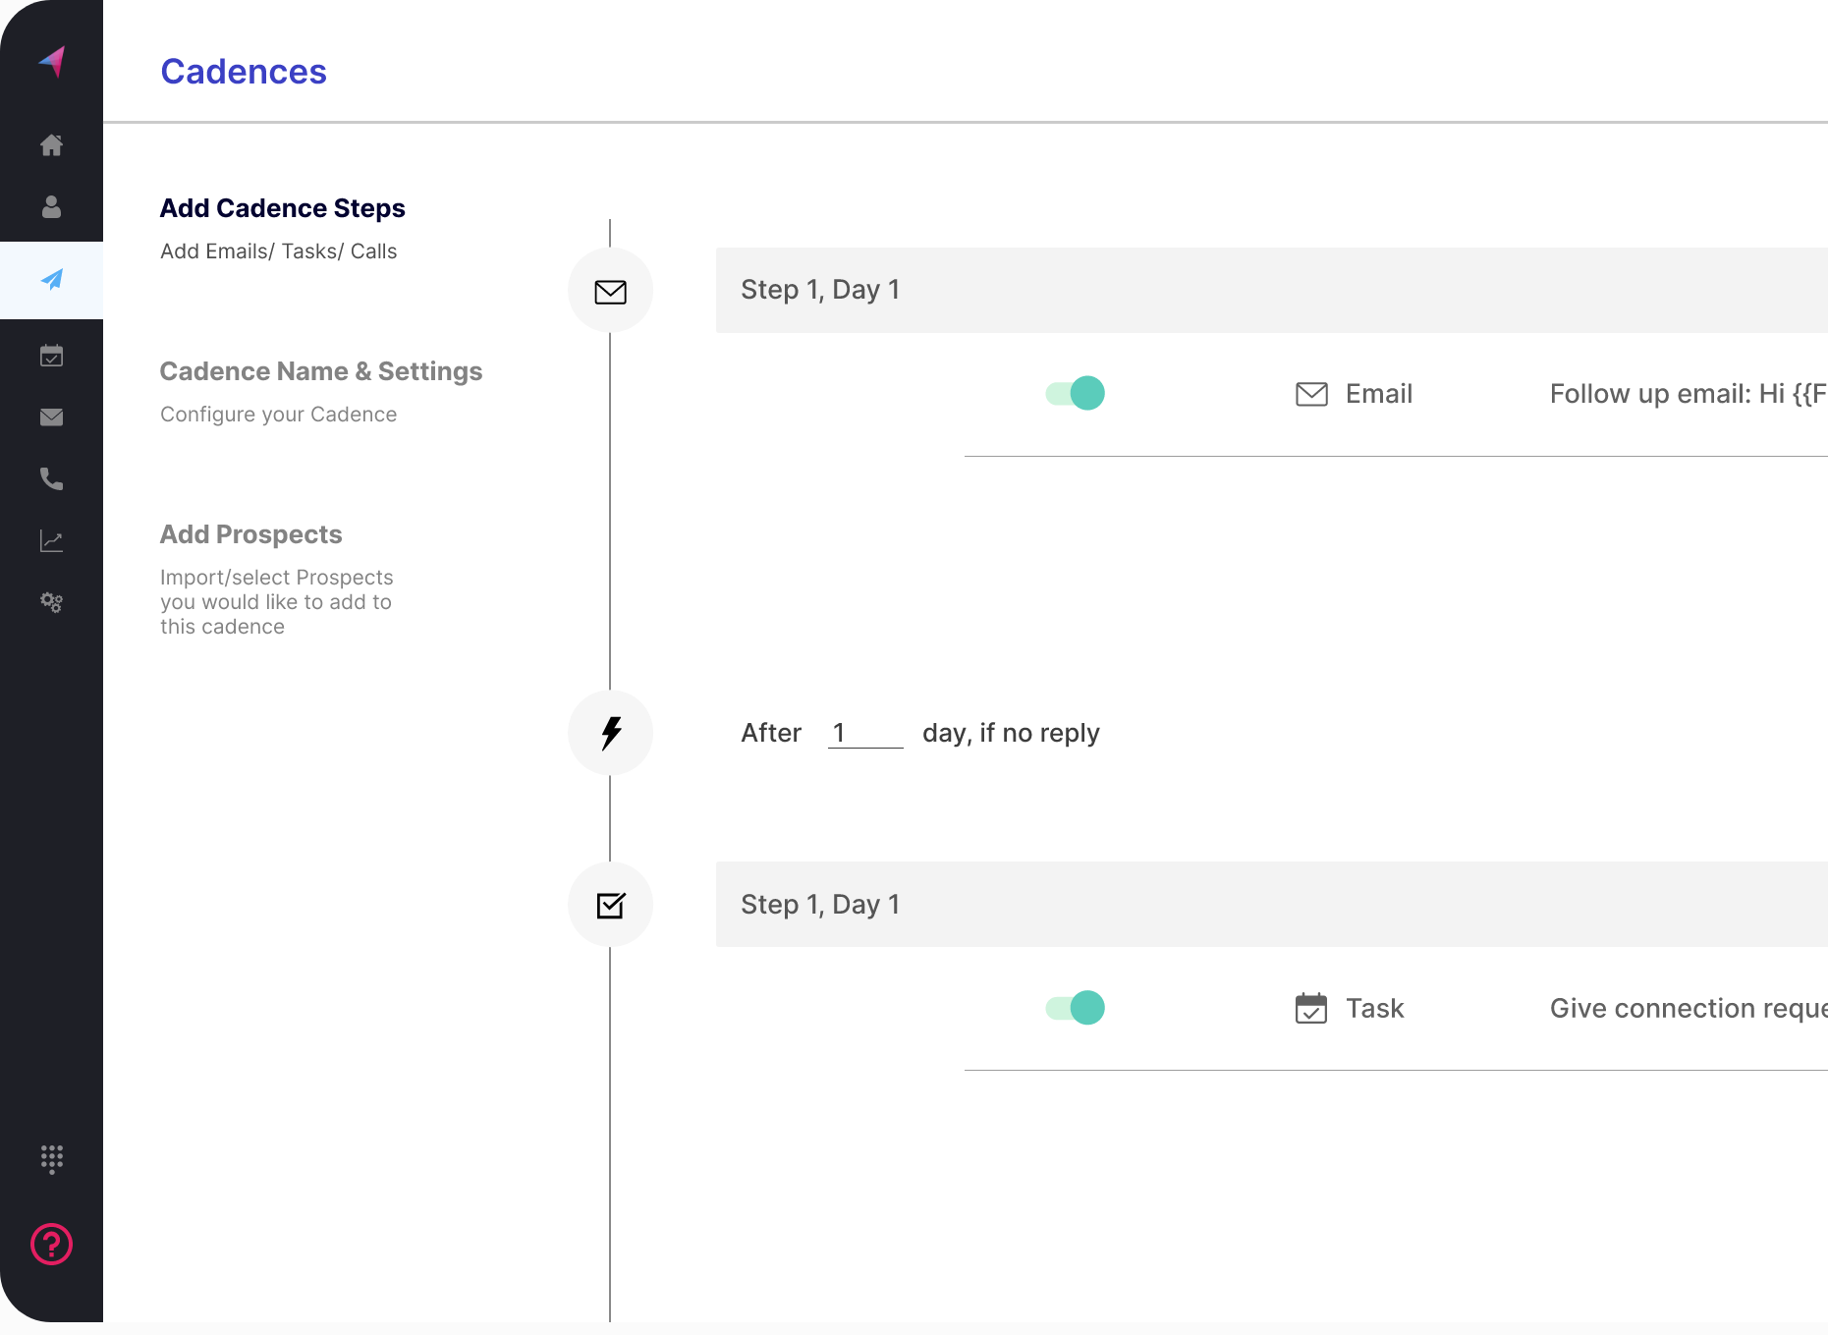Image resolution: width=1828 pixels, height=1335 pixels.
Task: Edit the days value after 'After'
Action: [x=865, y=733]
